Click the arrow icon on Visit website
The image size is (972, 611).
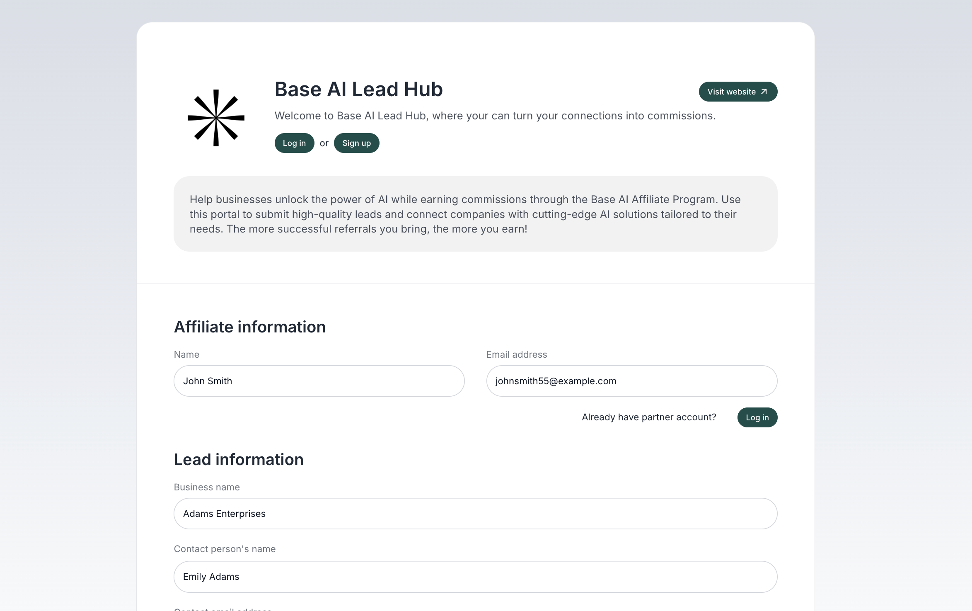(x=764, y=92)
